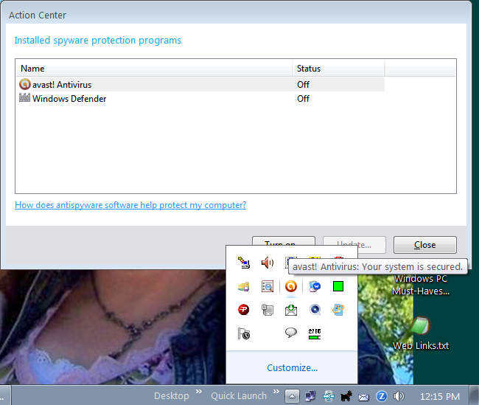The height and width of the screenshot is (405, 479).
Task: Click the network computers icon in taskbar
Action: coord(310,396)
